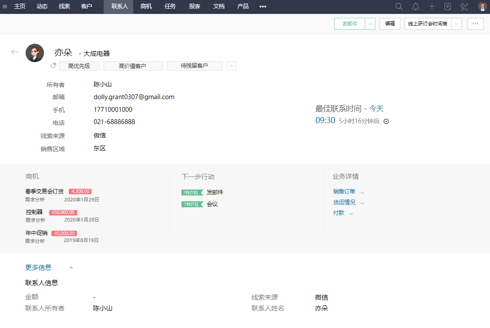The image size is (490, 328).
Task: Click the tag icon below the contact name
Action: tap(53, 66)
